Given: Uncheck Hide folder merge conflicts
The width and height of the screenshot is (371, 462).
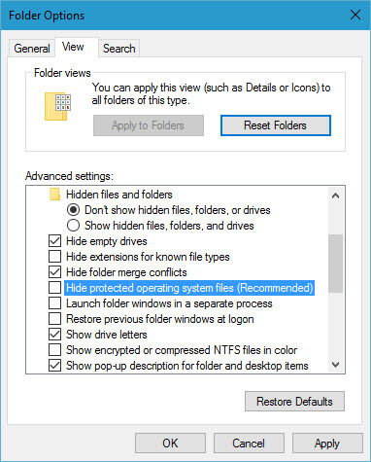Looking at the screenshot, I should (54, 272).
